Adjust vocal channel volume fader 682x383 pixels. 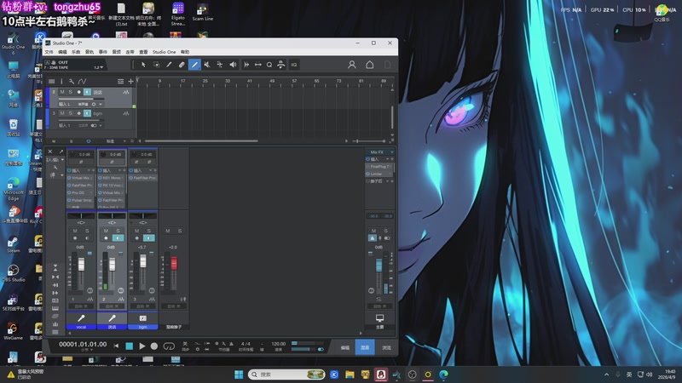pyautogui.click(x=81, y=264)
